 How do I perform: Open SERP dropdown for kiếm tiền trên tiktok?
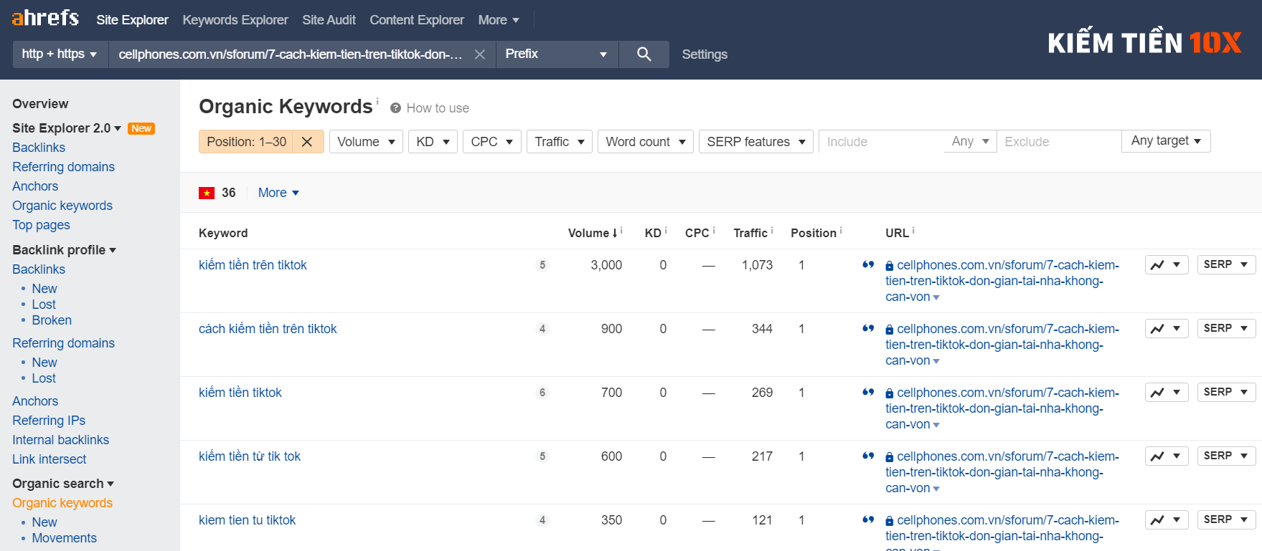coord(1226,265)
